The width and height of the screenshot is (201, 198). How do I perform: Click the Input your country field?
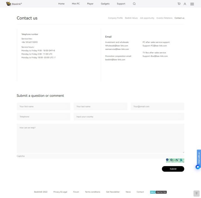click(x=129, y=117)
